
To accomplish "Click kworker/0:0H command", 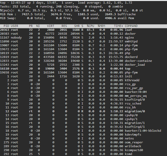I will tap(136, 92).
